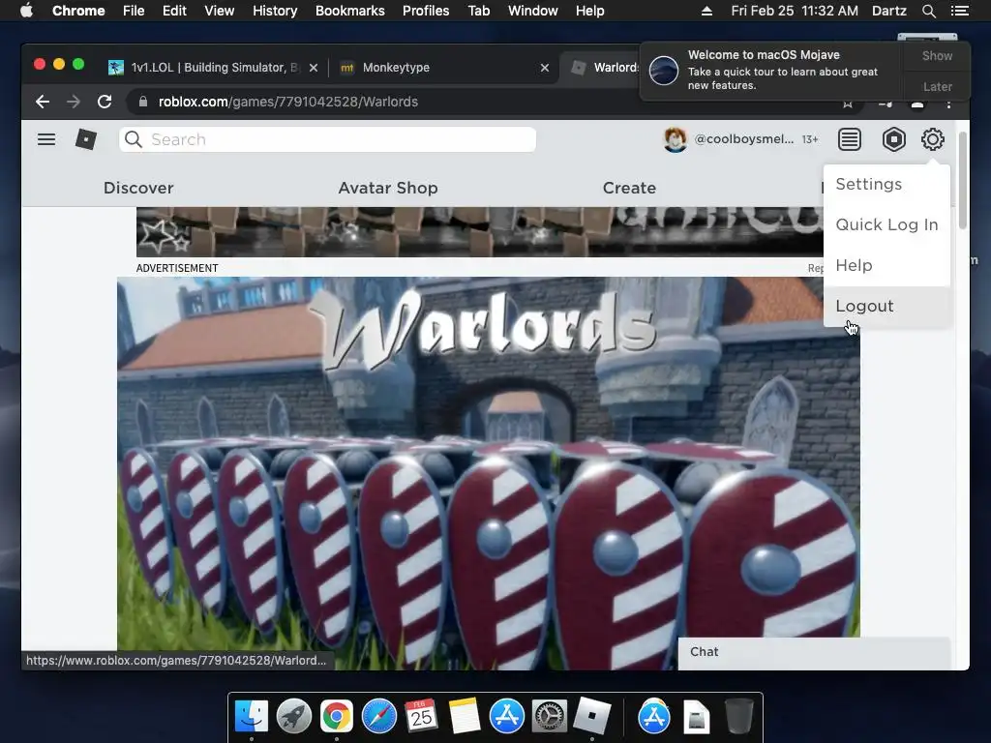Click the settings gear icon in Roblox header
Image resolution: width=991 pixels, height=743 pixels.
932,139
